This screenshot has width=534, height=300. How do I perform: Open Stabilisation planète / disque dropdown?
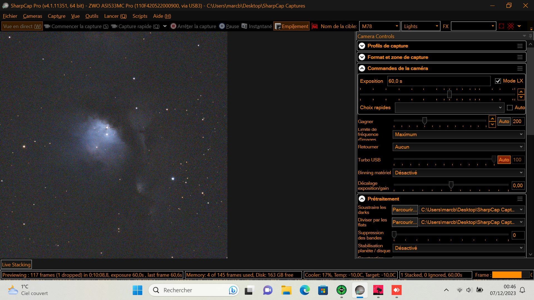click(459, 248)
